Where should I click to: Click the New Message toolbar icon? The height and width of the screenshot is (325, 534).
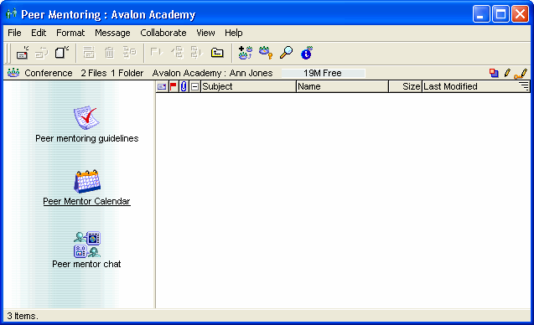[23, 53]
